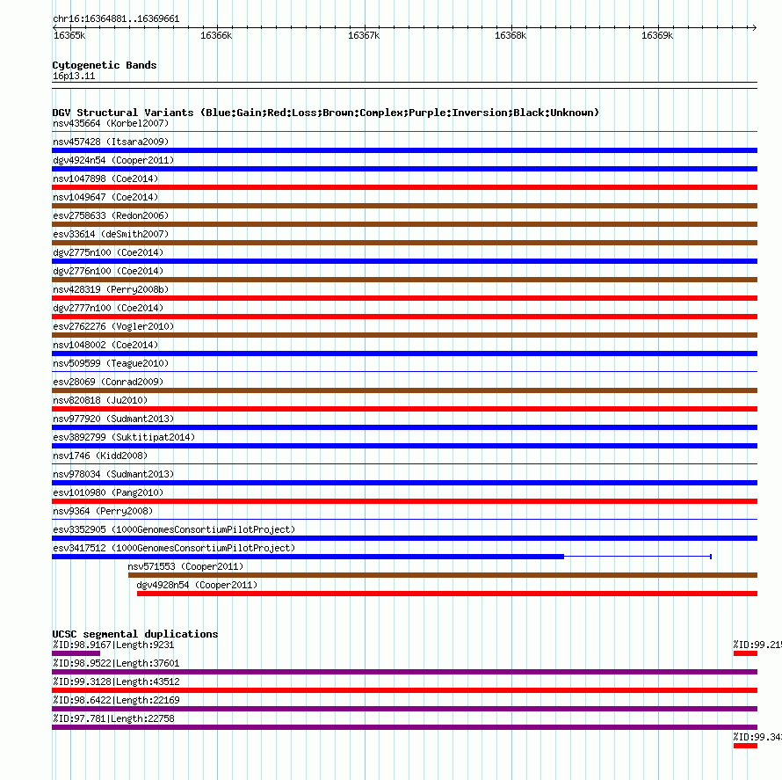Image resolution: width=782 pixels, height=780 pixels.
Task: Select the %ID:97.781|Length:22758 label
Action: pyautogui.click(x=113, y=718)
